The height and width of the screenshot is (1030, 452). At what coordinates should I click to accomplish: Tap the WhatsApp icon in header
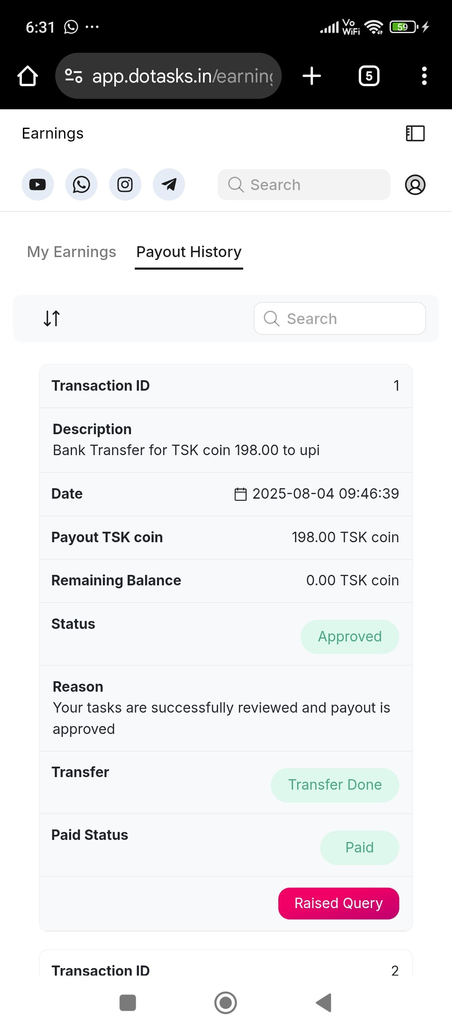81,185
